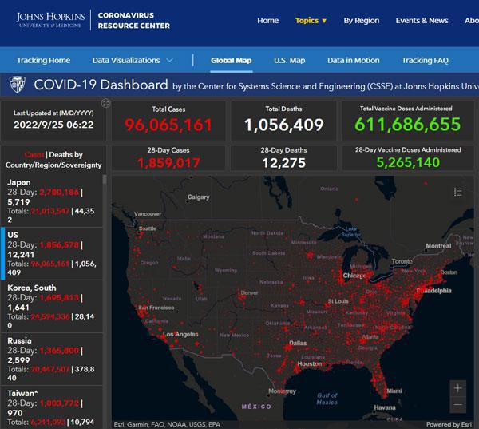Image resolution: width=479 pixels, height=429 pixels.
Task: Zoom out on the map
Action: (x=457, y=405)
